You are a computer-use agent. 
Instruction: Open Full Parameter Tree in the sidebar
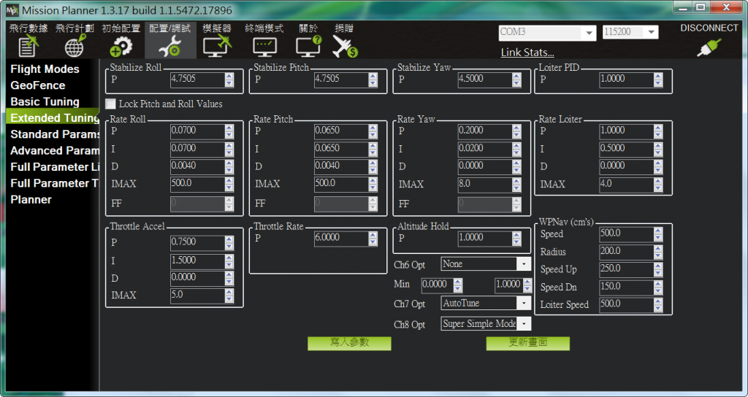pos(54,183)
